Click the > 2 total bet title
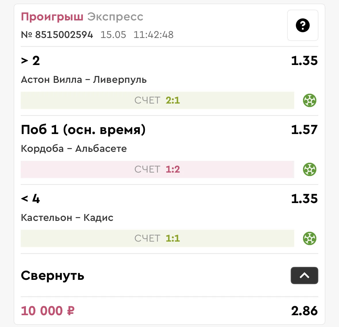 30,61
